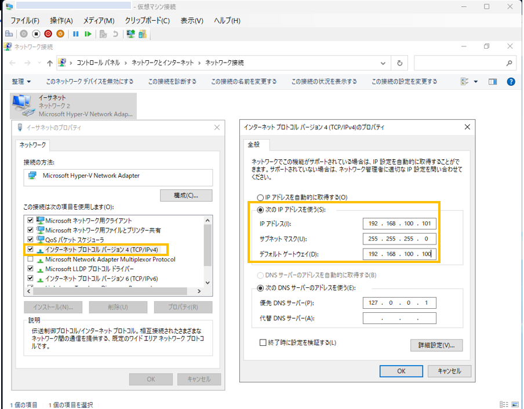The height and width of the screenshot is (409, 524).
Task: Click the VM connection window title icon
Action: [x=9, y=6]
